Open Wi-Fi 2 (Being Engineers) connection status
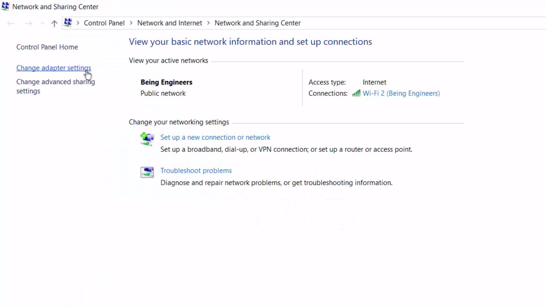The image size is (546, 307). tap(401, 93)
